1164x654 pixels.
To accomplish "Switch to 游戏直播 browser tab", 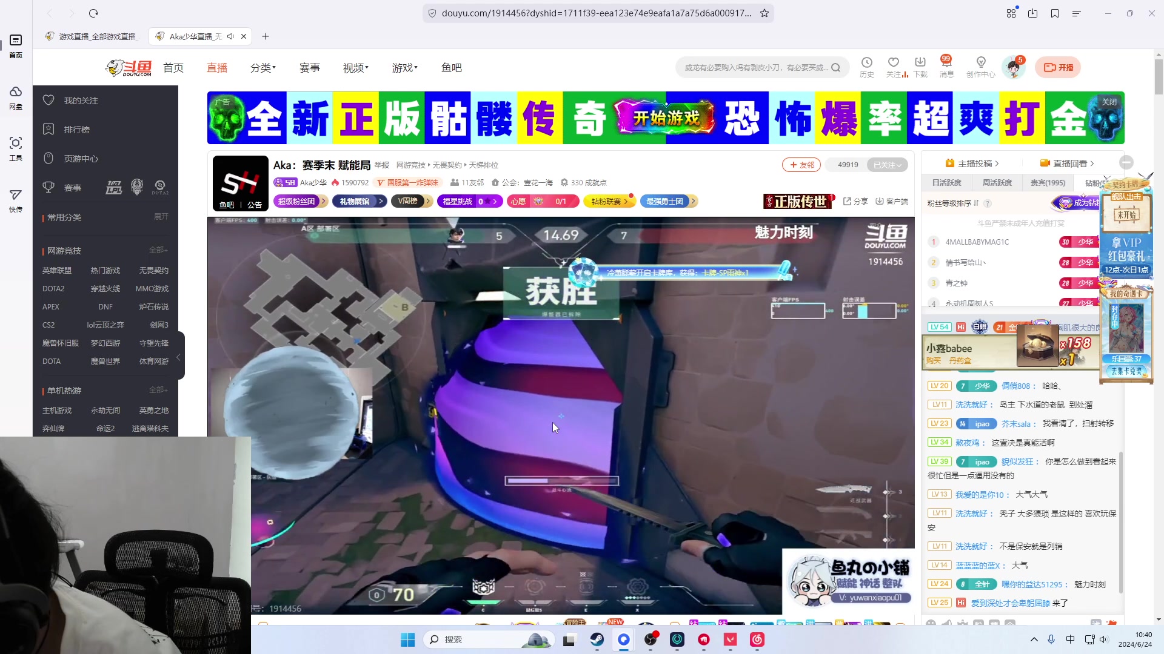I will point(92,36).
